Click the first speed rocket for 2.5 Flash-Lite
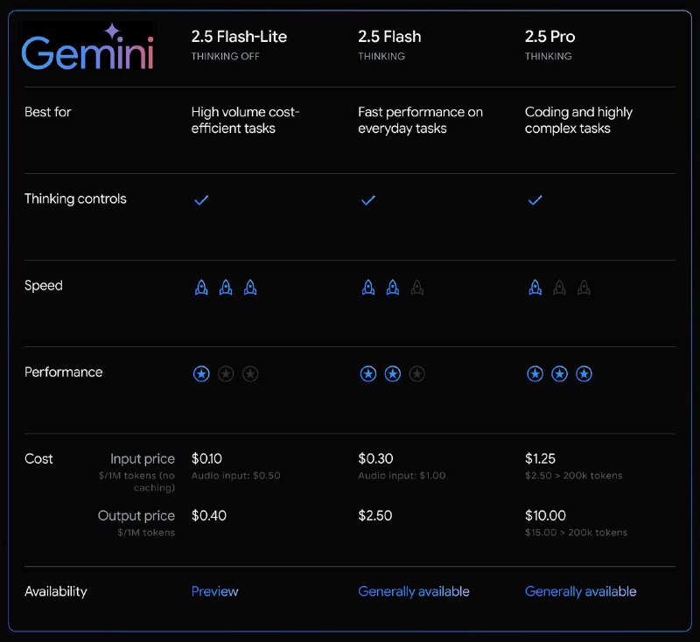The image size is (700, 642). pyautogui.click(x=201, y=287)
